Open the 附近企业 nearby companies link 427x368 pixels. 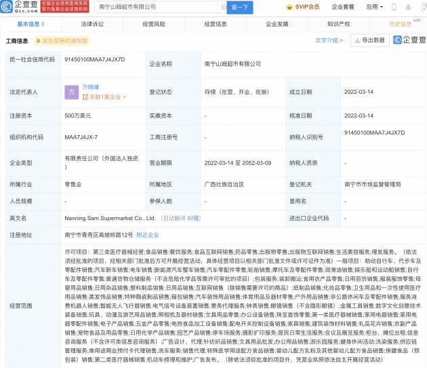[148, 235]
